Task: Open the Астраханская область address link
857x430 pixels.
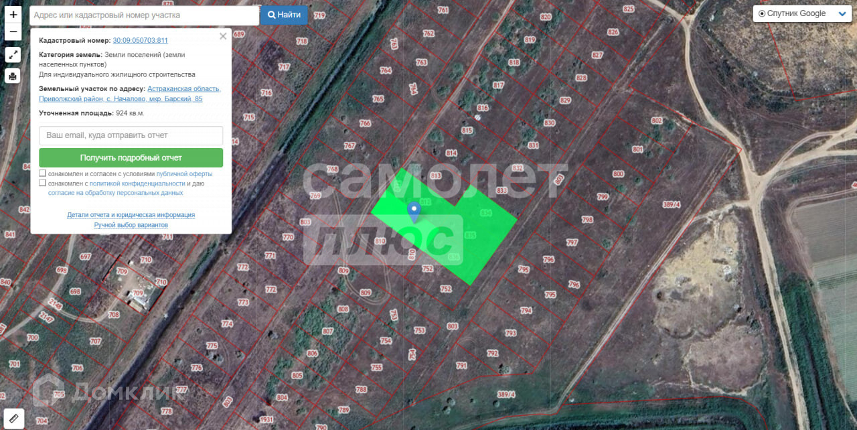Action: pyautogui.click(x=130, y=94)
